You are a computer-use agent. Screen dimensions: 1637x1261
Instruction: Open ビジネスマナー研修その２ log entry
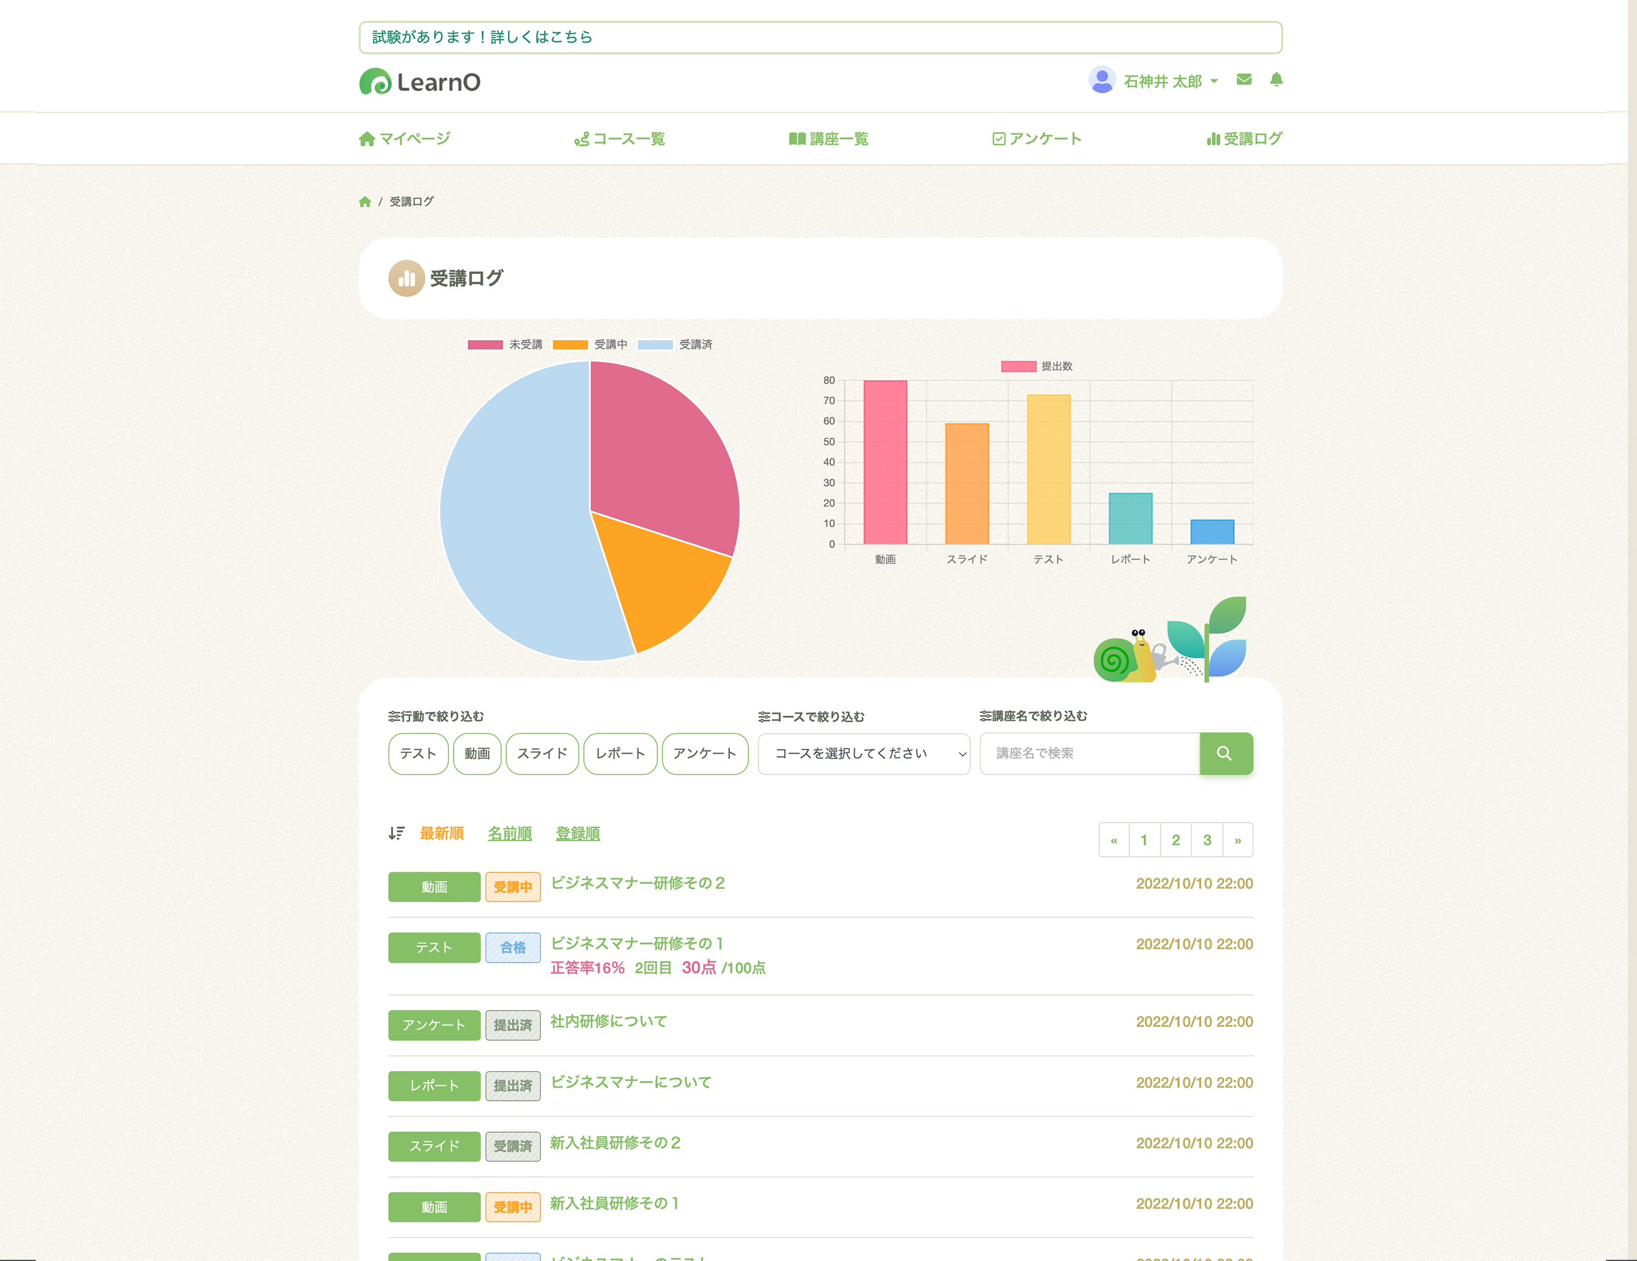[x=637, y=883]
